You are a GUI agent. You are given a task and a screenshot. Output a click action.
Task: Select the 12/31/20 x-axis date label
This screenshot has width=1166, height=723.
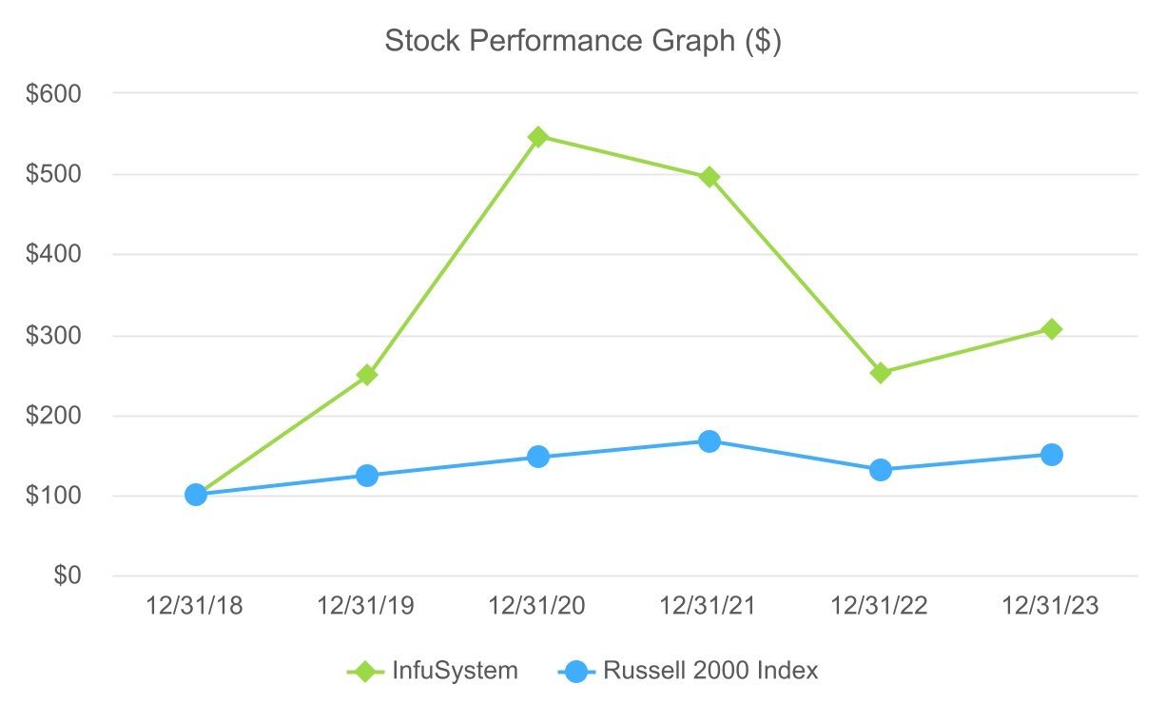pyautogui.click(x=538, y=606)
